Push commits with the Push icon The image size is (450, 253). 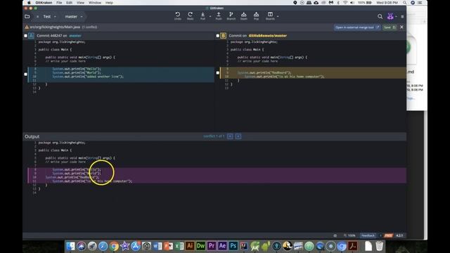(x=219, y=15)
